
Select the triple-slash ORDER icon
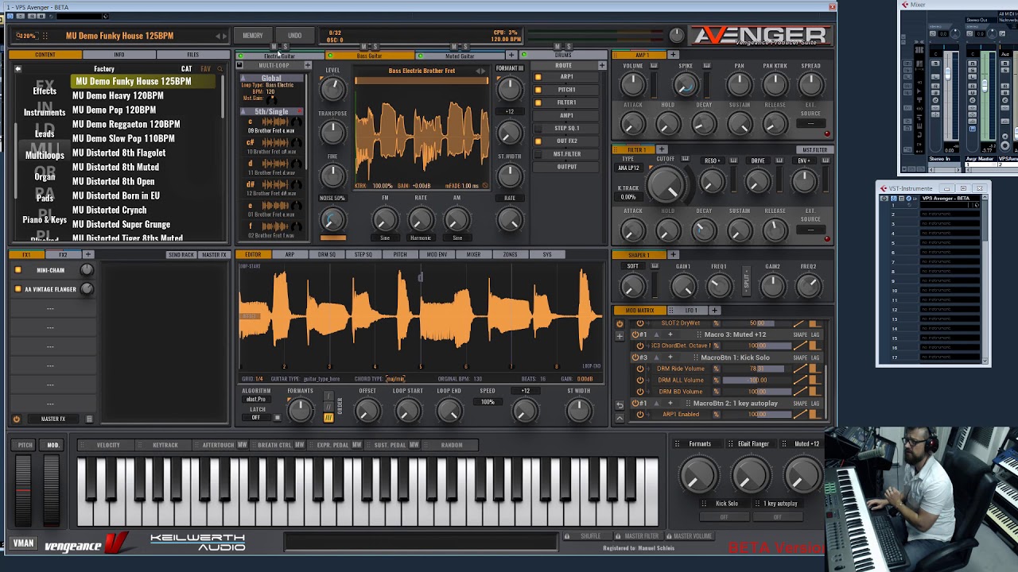click(x=328, y=417)
